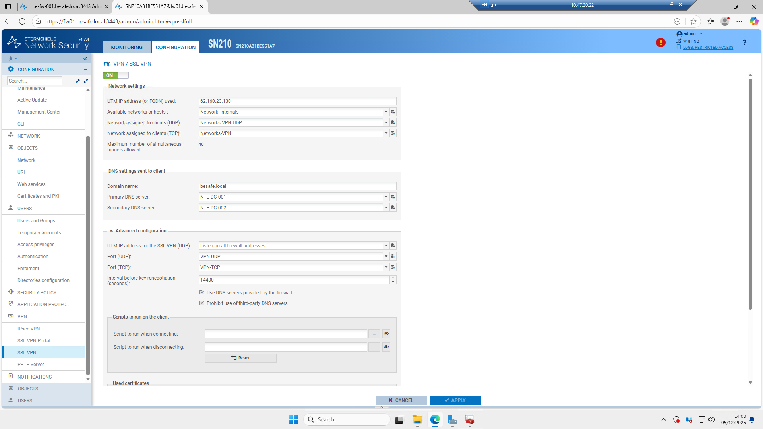Open Windows Start menu
Viewport: 763px width, 429px height.
pyautogui.click(x=293, y=419)
